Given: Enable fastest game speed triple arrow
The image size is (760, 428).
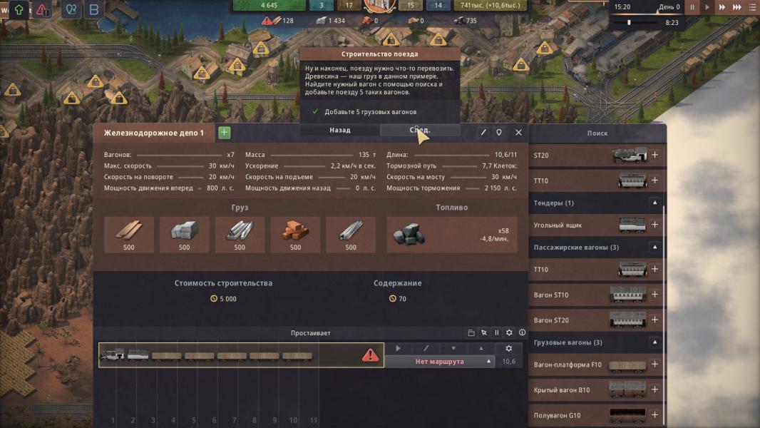Looking at the screenshot, I should (736, 7).
